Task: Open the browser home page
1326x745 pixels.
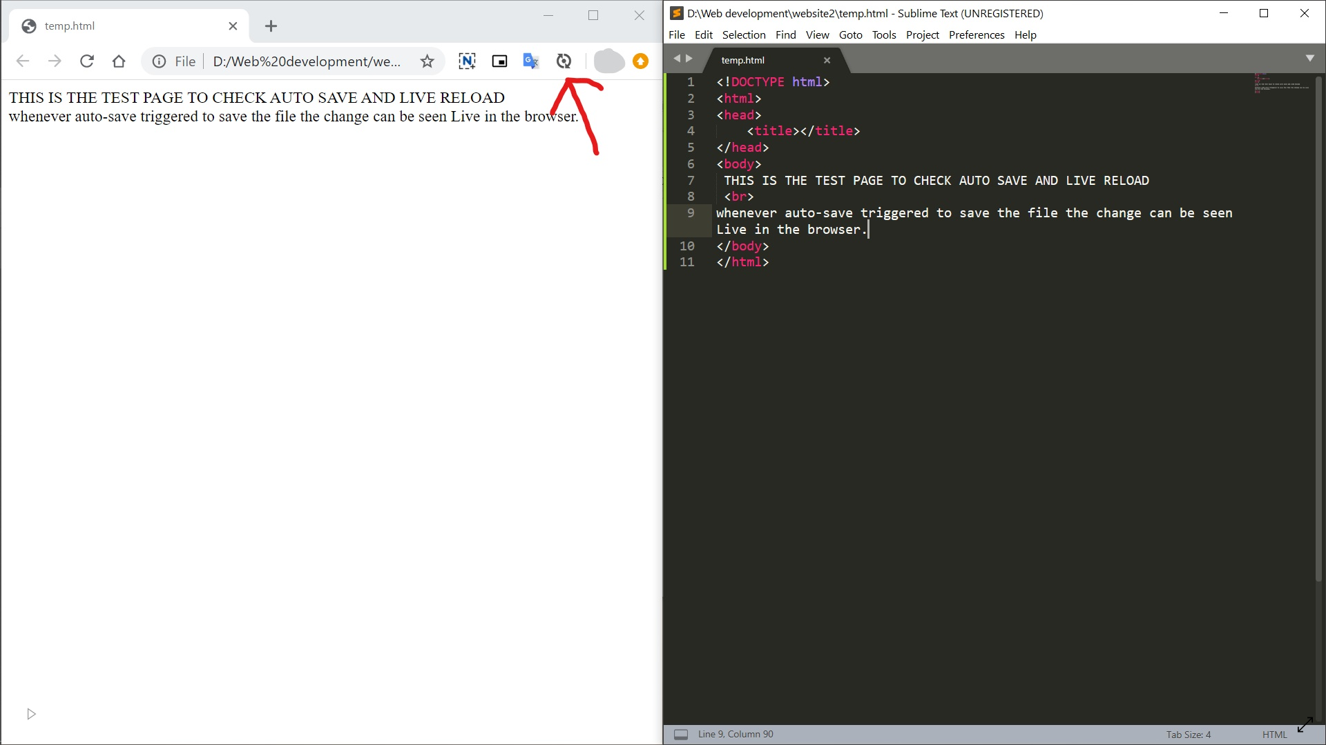Action: [119, 61]
